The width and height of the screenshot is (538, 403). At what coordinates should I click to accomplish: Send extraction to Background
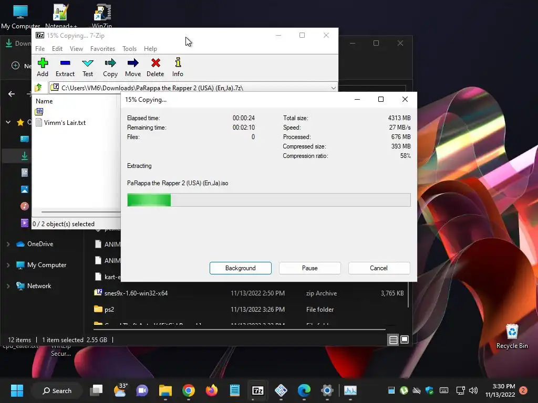[x=241, y=268]
